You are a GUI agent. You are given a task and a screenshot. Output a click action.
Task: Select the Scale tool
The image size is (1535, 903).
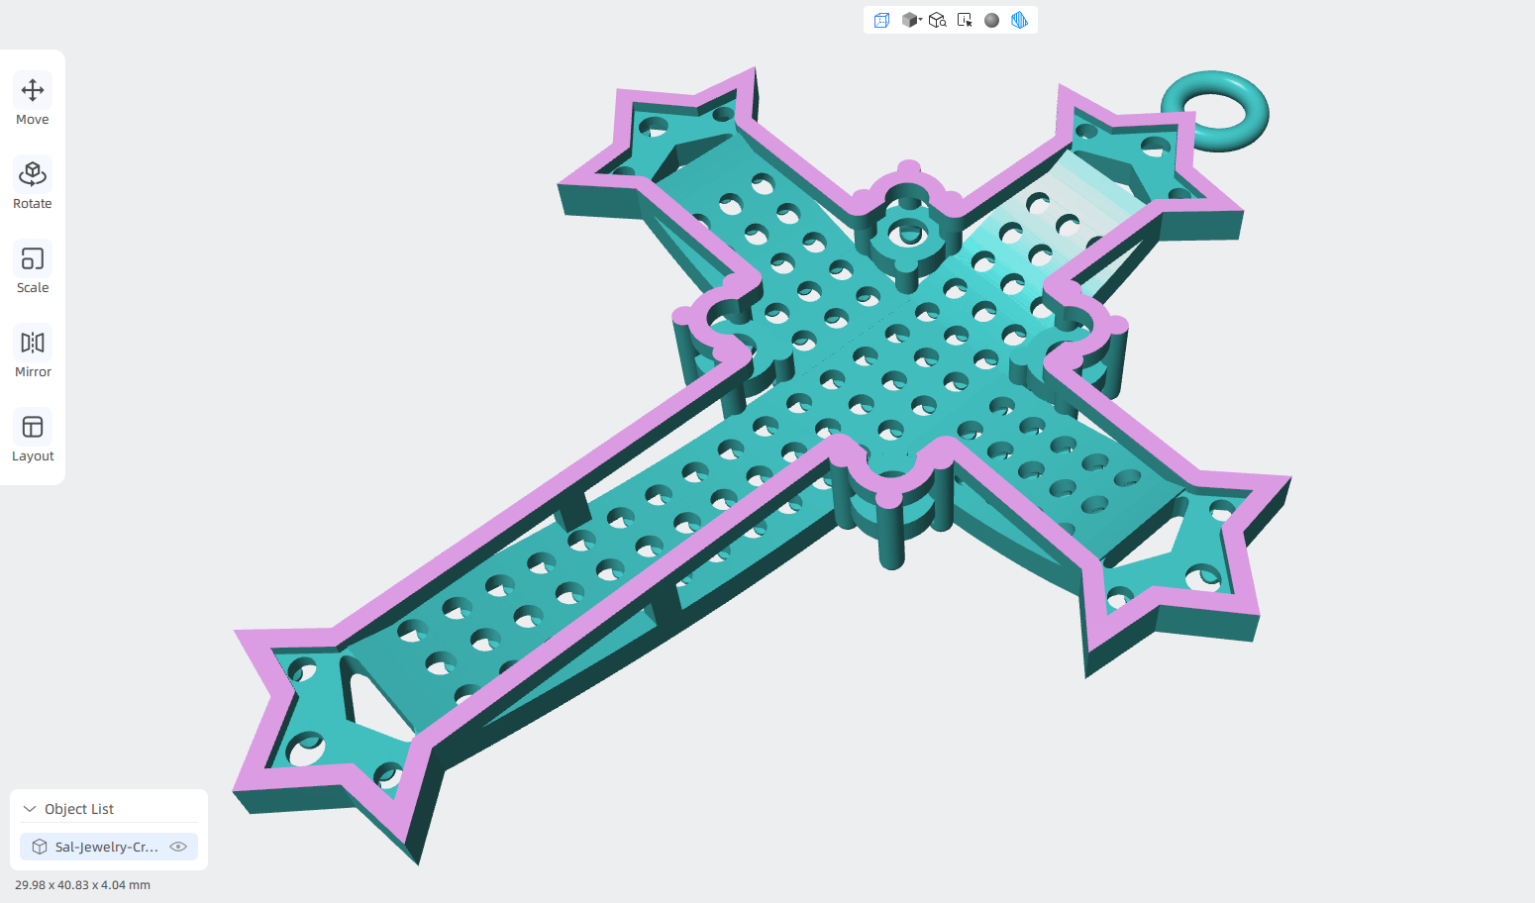[33, 269]
